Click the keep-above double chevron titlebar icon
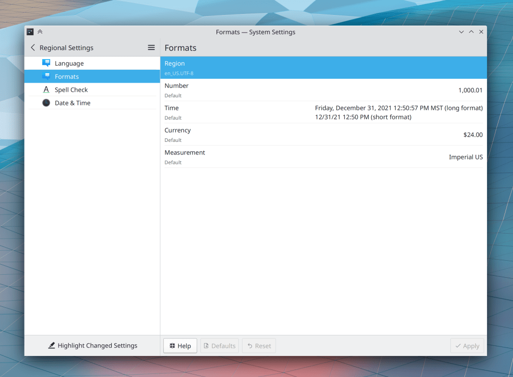This screenshot has height=377, width=513. point(40,32)
